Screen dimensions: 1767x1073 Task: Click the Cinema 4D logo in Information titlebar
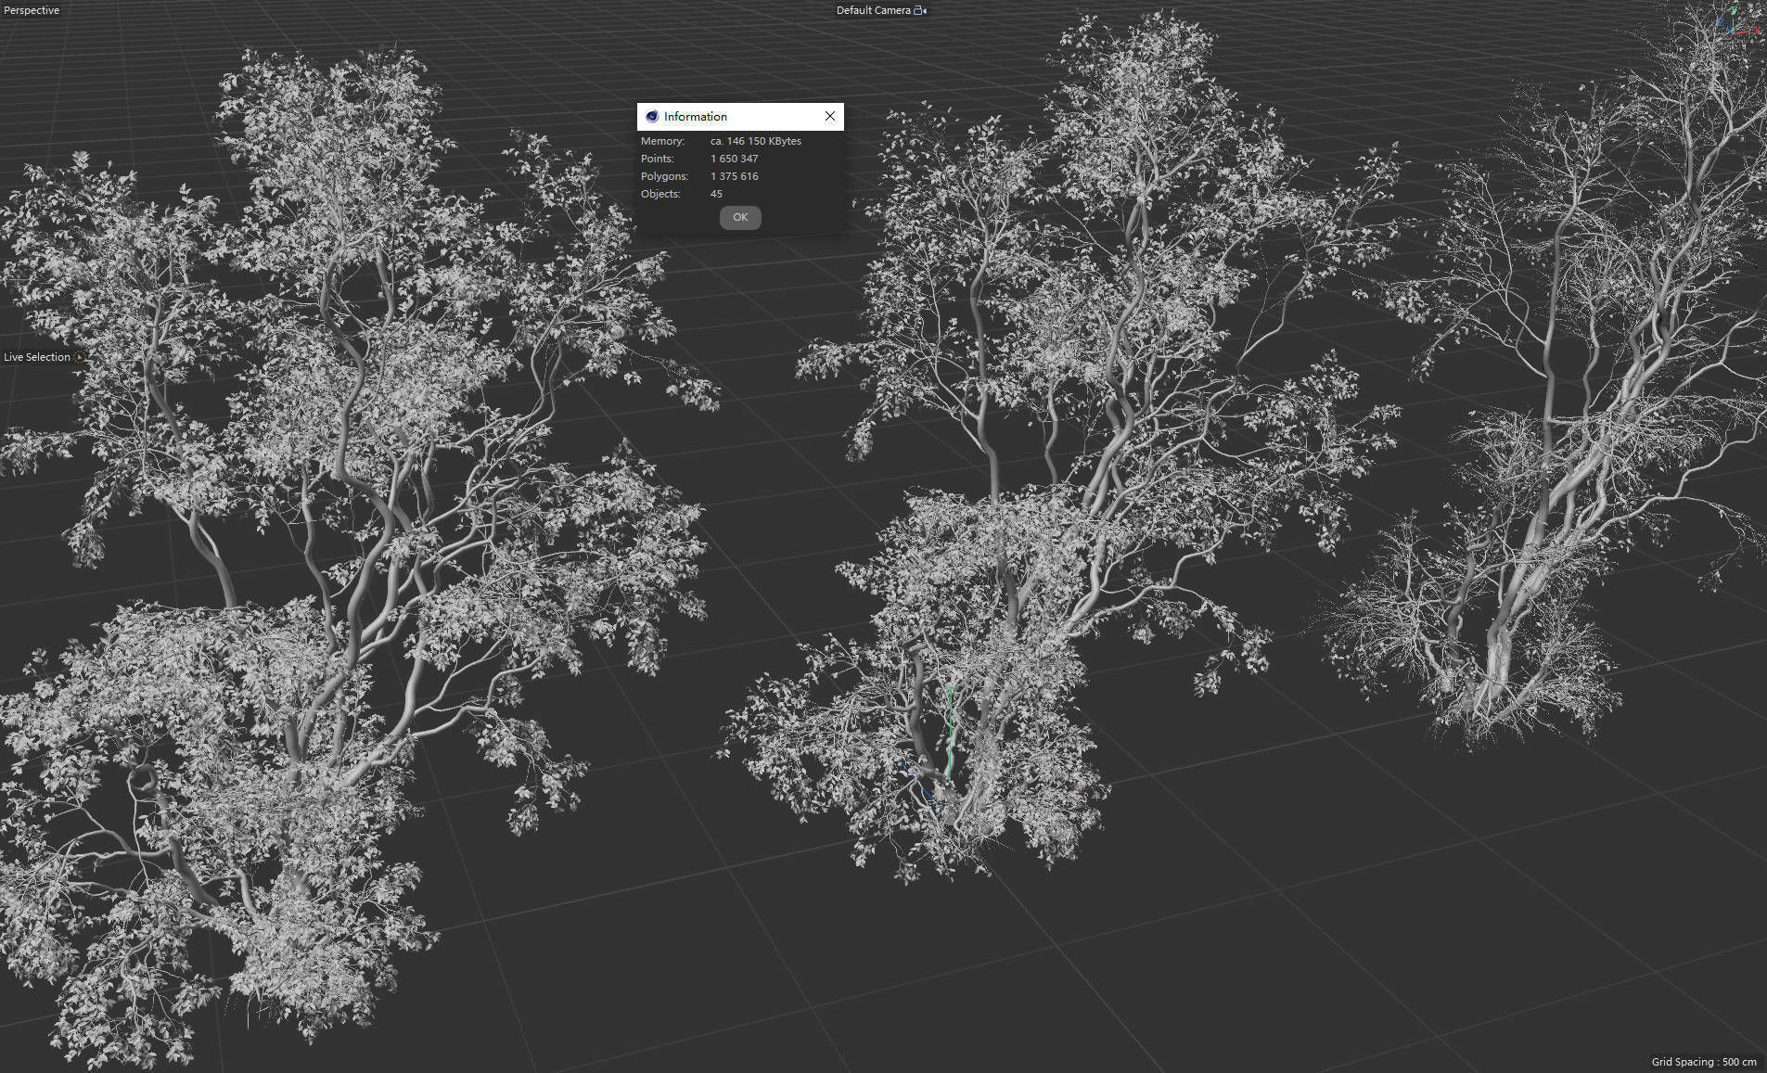coord(651,116)
